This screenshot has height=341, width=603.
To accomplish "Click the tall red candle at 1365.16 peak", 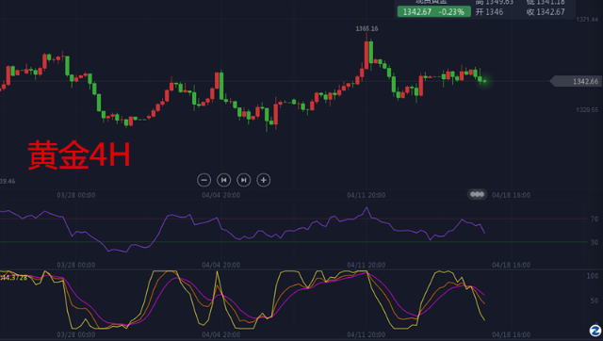I will 367,52.
